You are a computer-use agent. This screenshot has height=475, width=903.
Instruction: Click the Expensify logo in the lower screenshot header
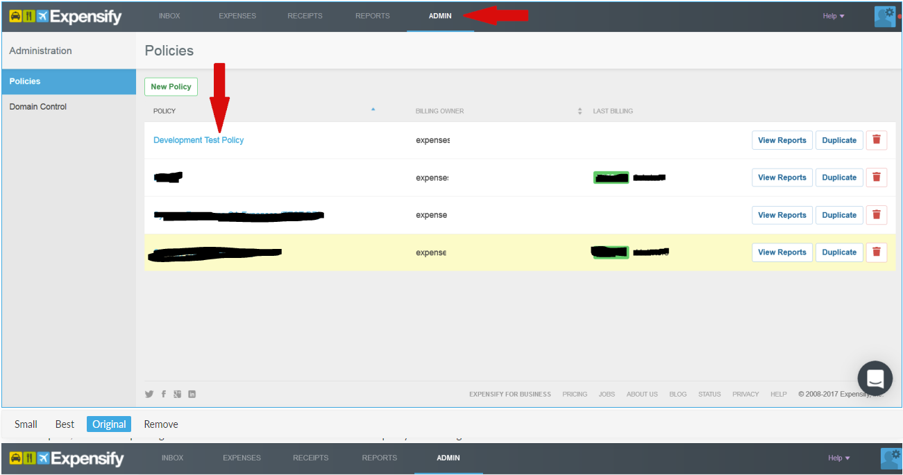66,458
